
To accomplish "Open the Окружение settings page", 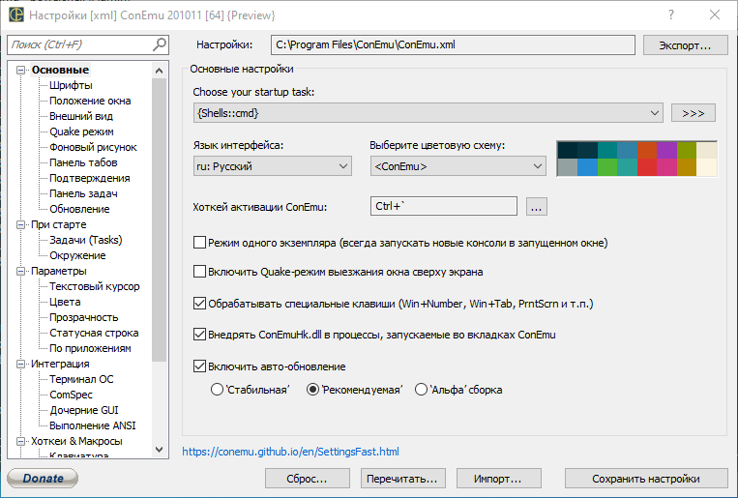I will coord(77,255).
